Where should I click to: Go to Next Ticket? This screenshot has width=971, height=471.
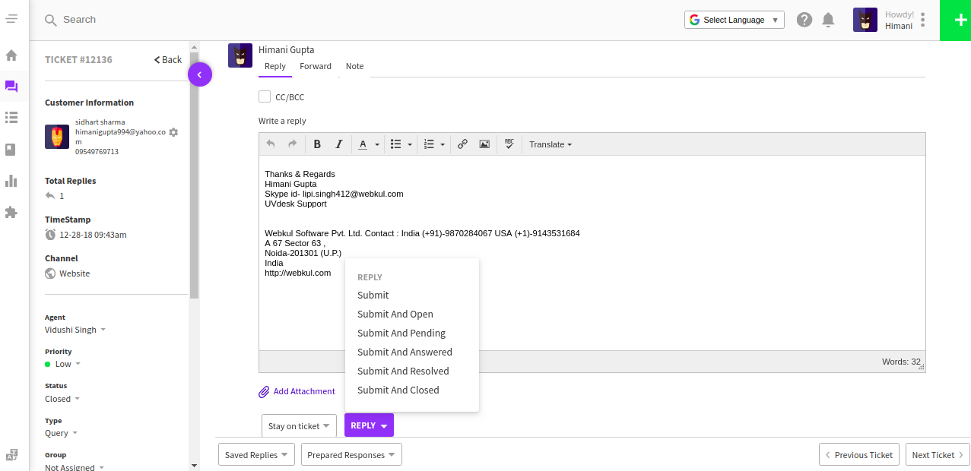click(x=938, y=454)
